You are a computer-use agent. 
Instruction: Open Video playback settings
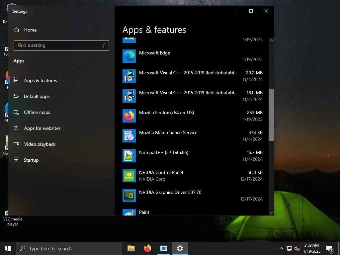click(40, 144)
